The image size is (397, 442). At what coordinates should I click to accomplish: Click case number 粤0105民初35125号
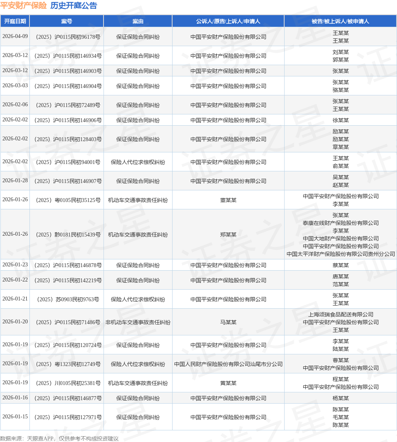(x=68, y=200)
